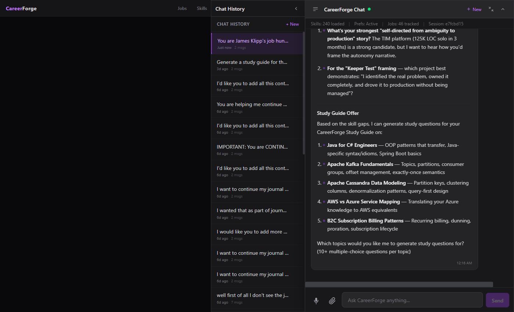
Task: Click the Skills: 240 loaded status indicator
Action: pyautogui.click(x=327, y=23)
